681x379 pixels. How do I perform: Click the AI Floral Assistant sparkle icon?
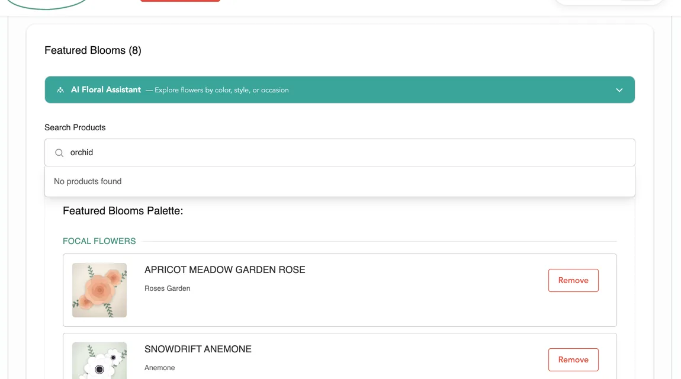(x=60, y=90)
